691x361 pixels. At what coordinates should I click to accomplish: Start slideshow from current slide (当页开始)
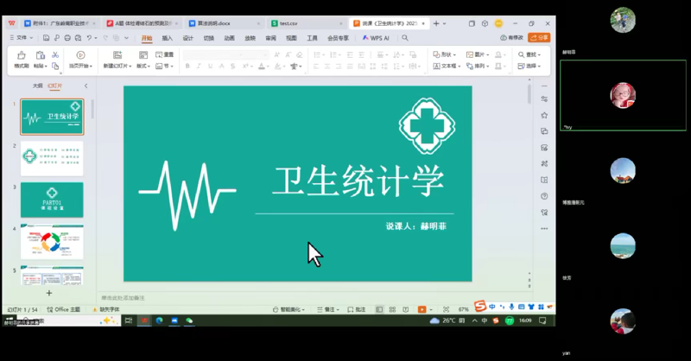pyautogui.click(x=80, y=59)
